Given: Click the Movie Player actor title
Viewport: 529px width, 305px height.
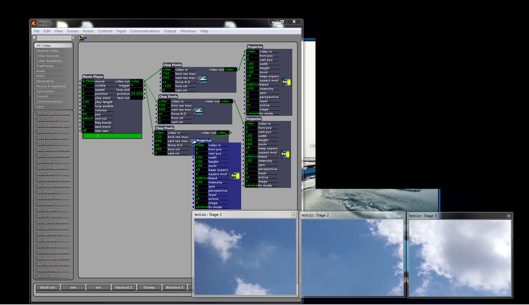Looking at the screenshot, I should (93, 77).
